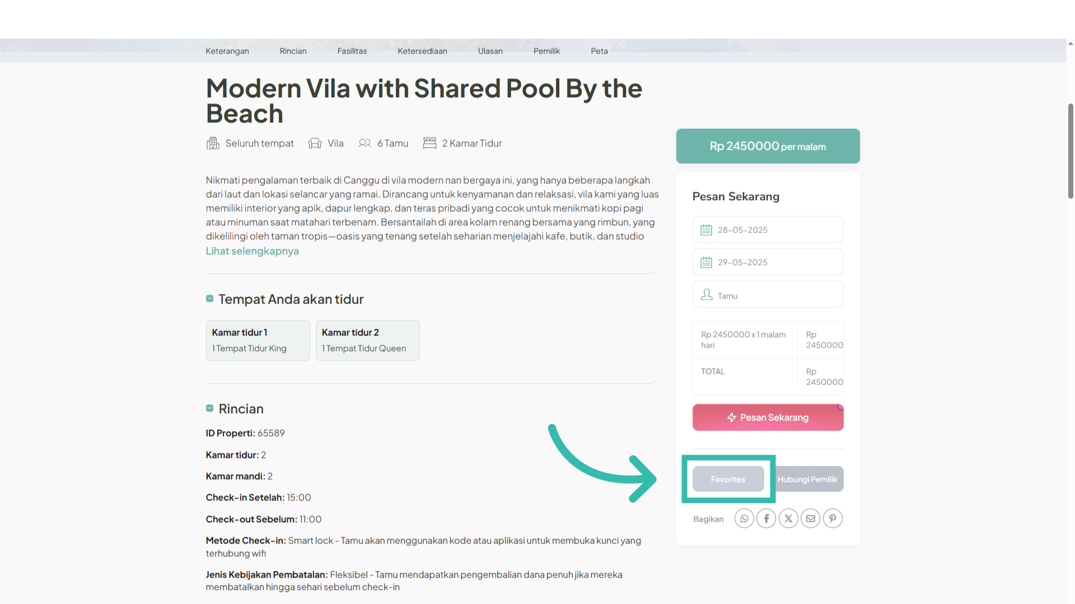Switch to the Ketersediaan tab
The height and width of the screenshot is (604, 1075).
pos(422,51)
